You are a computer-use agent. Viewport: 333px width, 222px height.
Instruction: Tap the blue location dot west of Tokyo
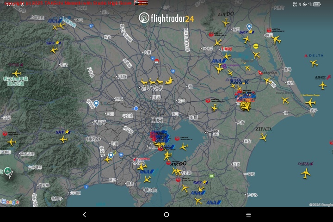[136, 108]
